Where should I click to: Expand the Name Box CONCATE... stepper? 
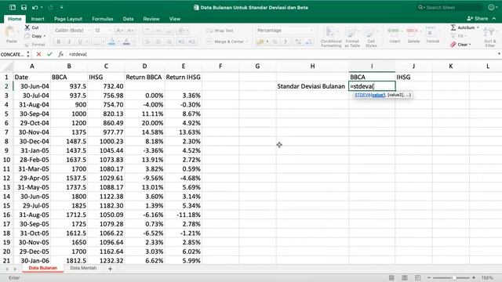pos(28,54)
